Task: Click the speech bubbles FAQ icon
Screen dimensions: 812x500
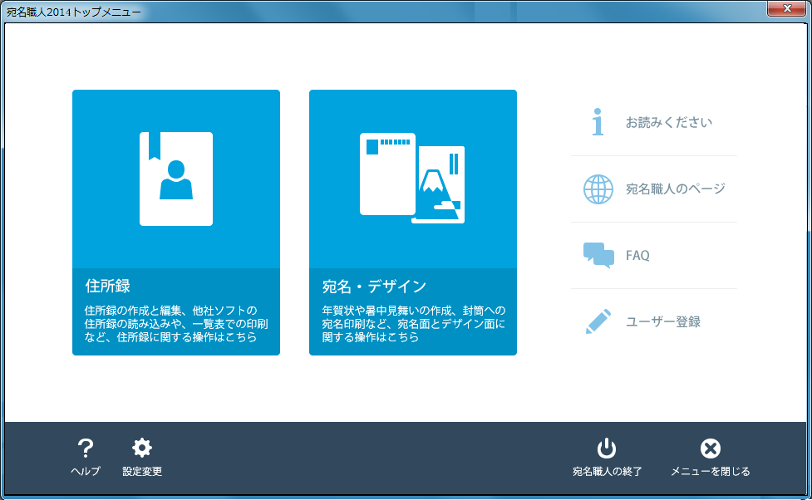Action: 598,255
